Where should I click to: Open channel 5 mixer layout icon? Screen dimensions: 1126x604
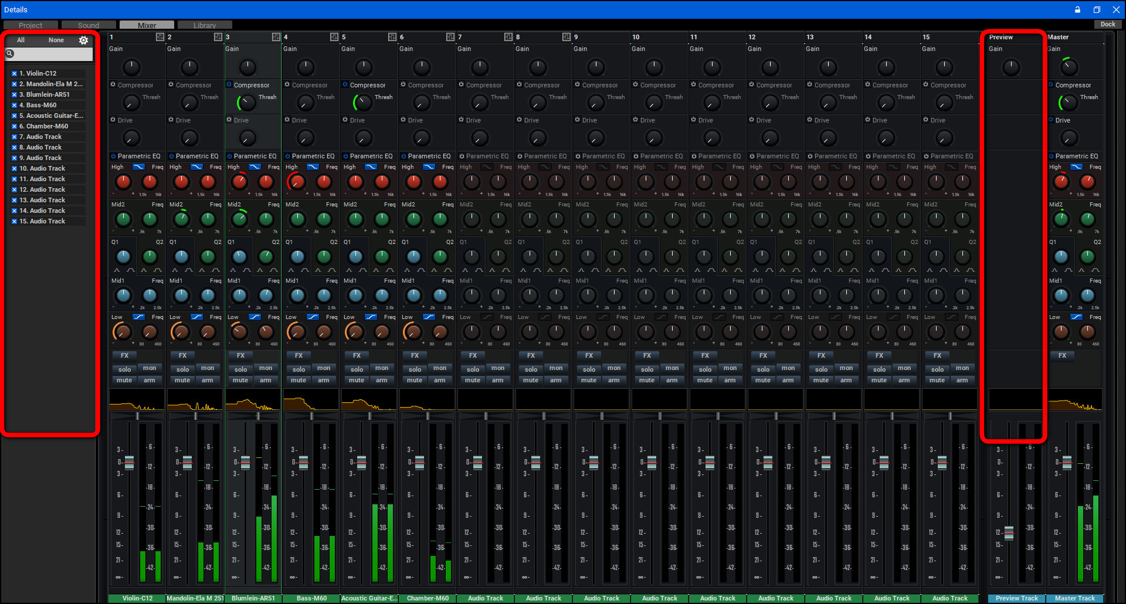392,37
